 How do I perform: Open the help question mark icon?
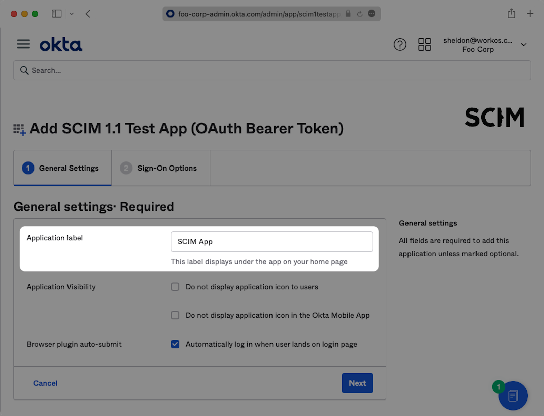(400, 45)
